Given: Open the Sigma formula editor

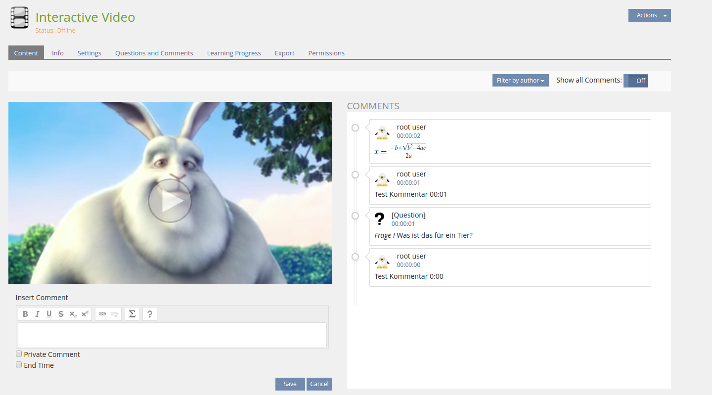Looking at the screenshot, I should pyautogui.click(x=132, y=314).
